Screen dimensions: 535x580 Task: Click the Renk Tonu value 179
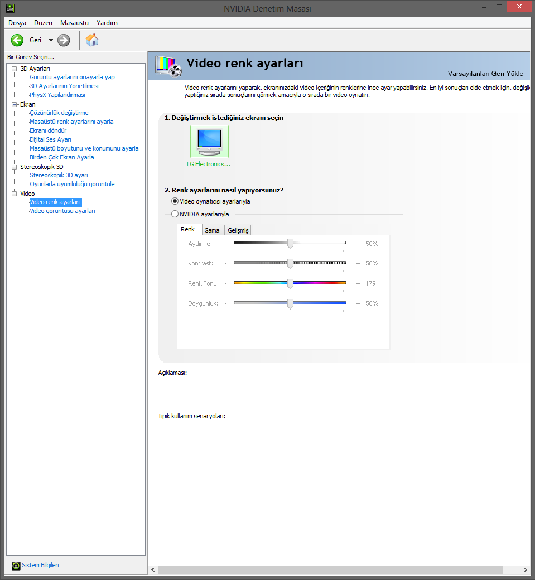point(371,283)
